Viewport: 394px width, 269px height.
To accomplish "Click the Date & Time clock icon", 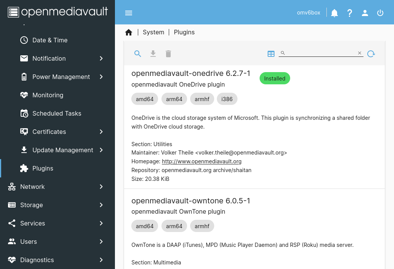I will pos(24,40).
